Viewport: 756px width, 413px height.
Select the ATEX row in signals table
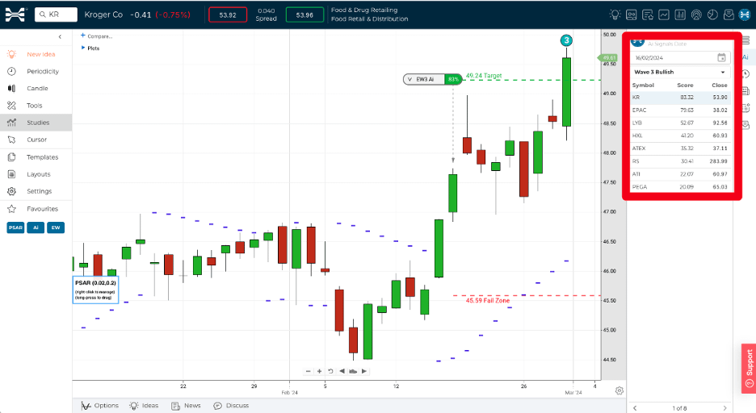(x=680, y=148)
